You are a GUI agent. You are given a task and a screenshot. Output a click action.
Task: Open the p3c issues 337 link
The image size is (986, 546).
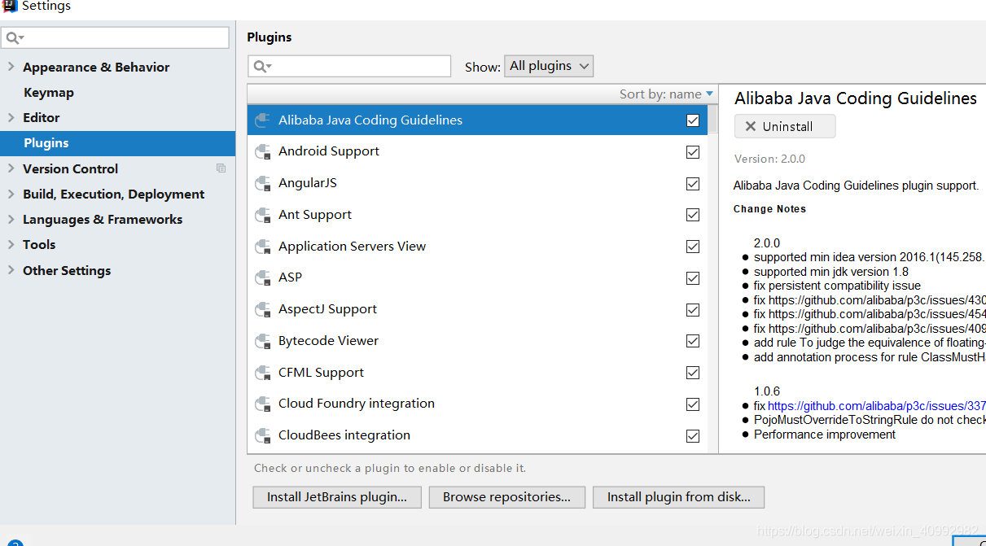coord(876,406)
